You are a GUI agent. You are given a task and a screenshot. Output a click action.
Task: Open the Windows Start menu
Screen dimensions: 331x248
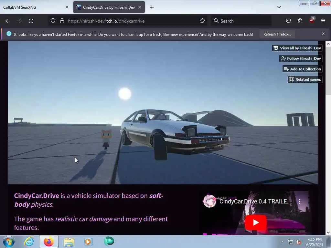click(9, 242)
